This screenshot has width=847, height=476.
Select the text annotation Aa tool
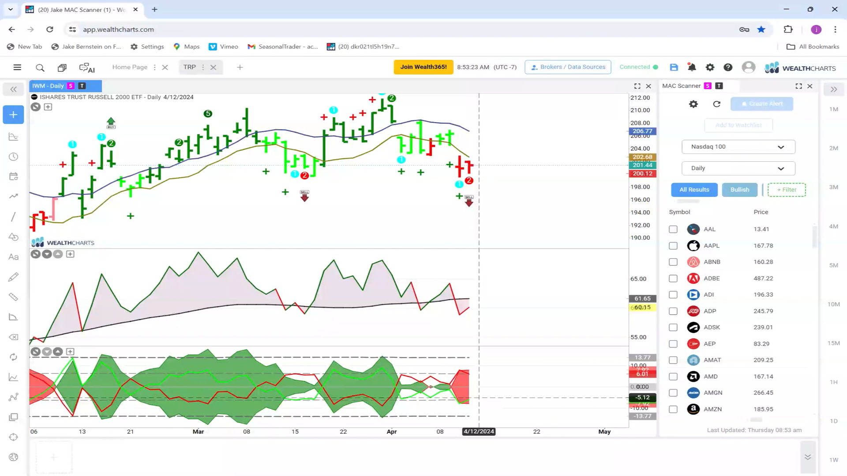click(x=13, y=257)
